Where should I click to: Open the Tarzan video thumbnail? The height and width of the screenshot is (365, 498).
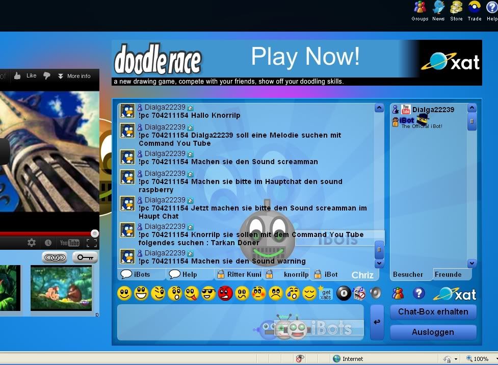(61, 289)
